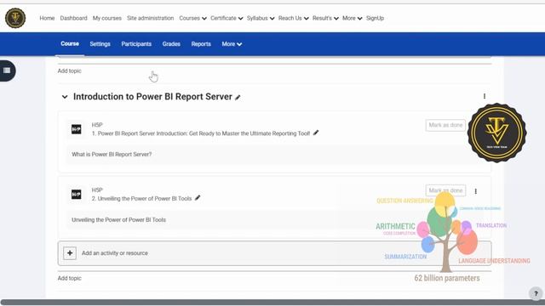Open the Syllabus dropdown menu
545x306 pixels.
pyautogui.click(x=261, y=18)
